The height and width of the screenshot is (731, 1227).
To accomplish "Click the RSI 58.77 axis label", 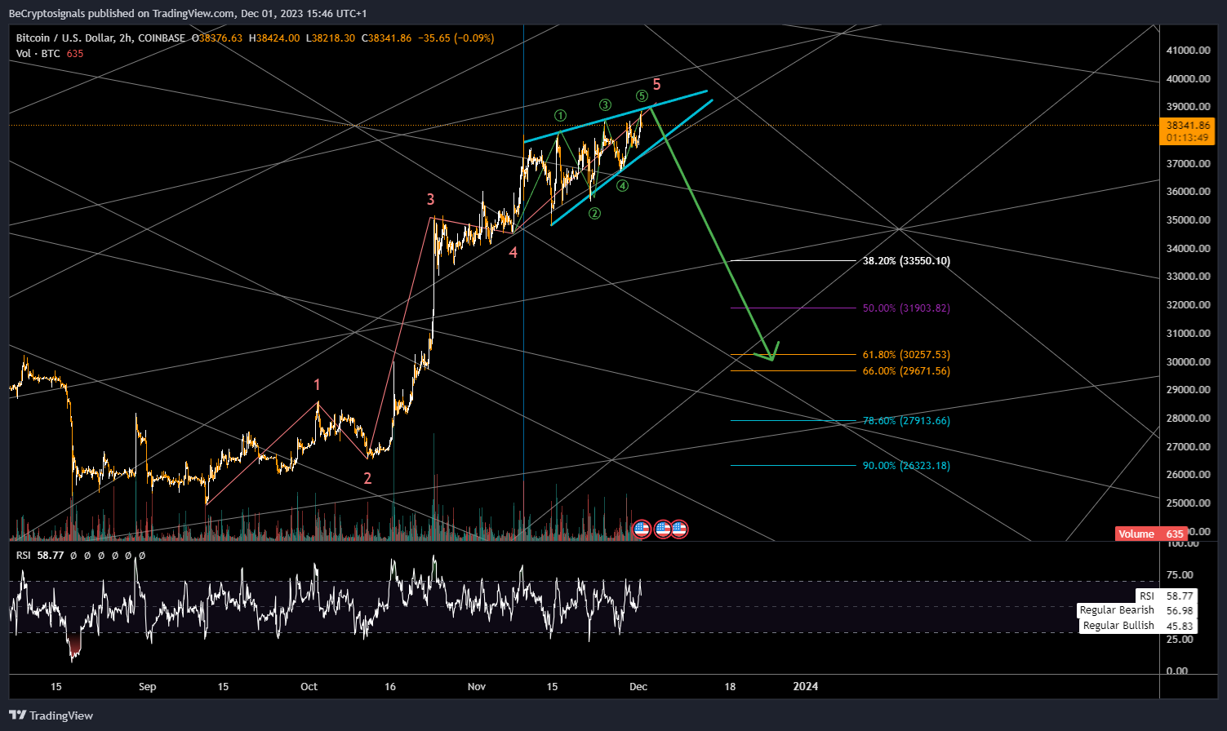I will [x=1167, y=596].
